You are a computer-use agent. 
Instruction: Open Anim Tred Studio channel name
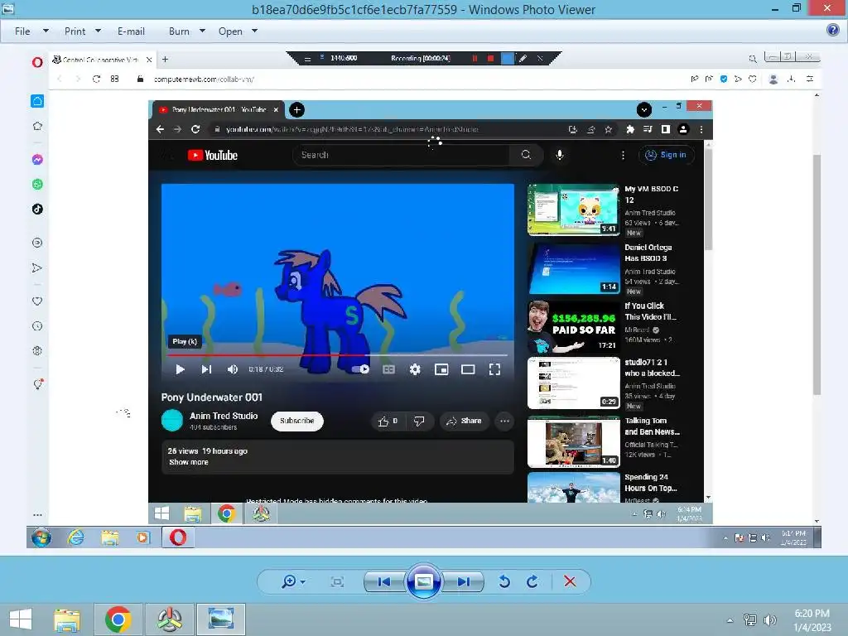224,416
